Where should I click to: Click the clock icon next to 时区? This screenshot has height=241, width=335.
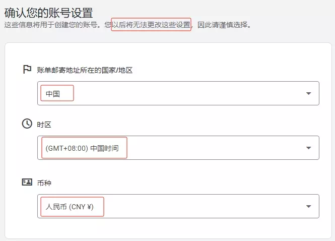coord(27,124)
